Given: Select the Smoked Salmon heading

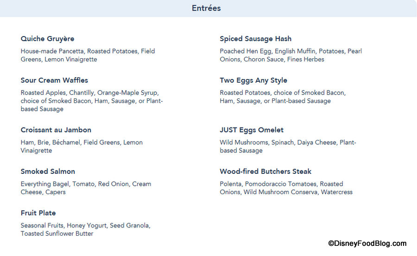Looking at the screenshot, I should point(48,171).
